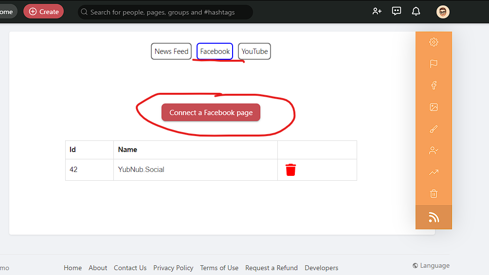489x275 pixels.
Task: Click the Name column header
Action: (196, 150)
